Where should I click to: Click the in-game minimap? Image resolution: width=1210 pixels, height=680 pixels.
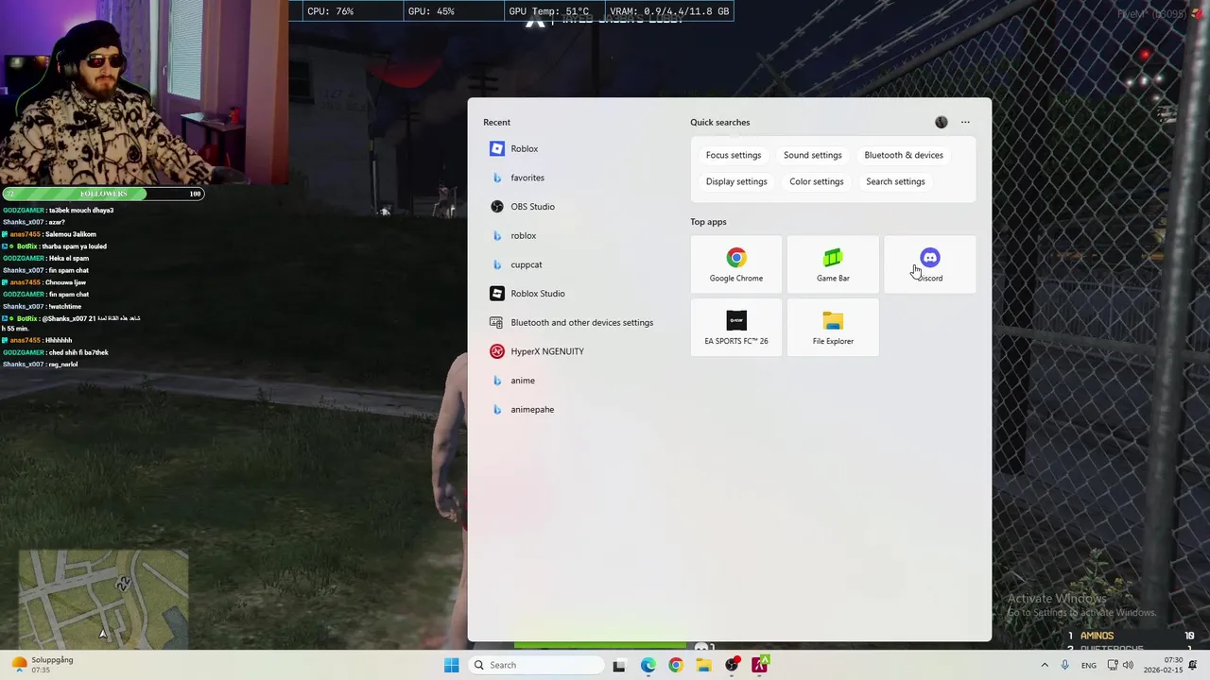103,599
